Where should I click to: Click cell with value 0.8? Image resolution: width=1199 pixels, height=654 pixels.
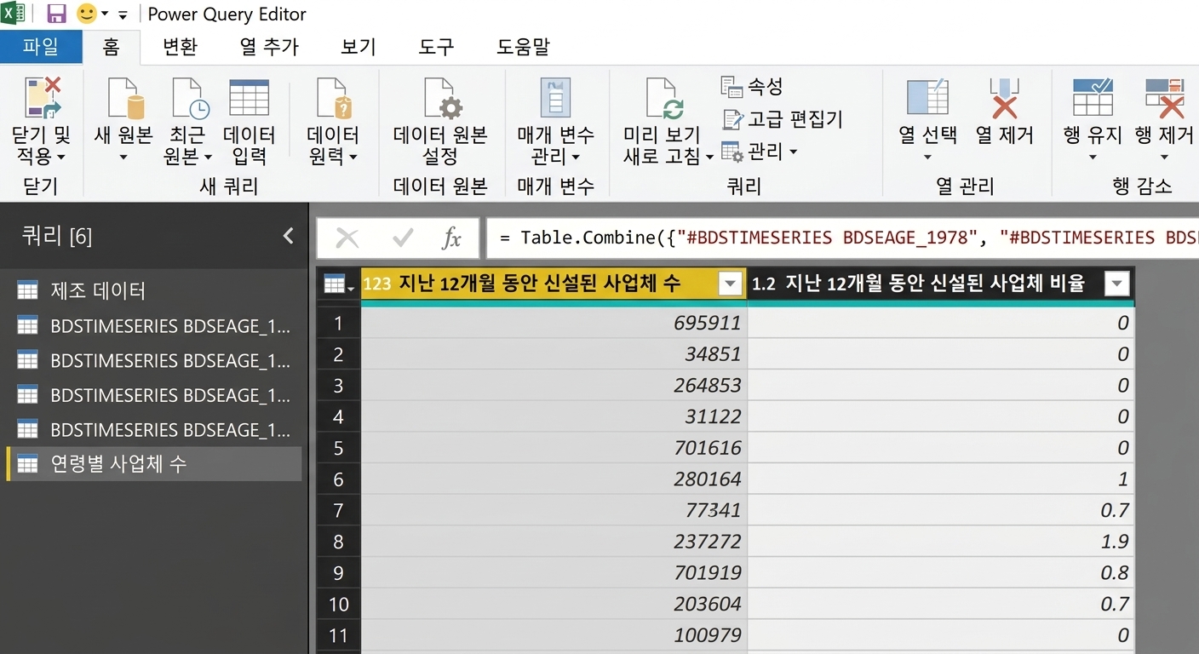[941, 573]
